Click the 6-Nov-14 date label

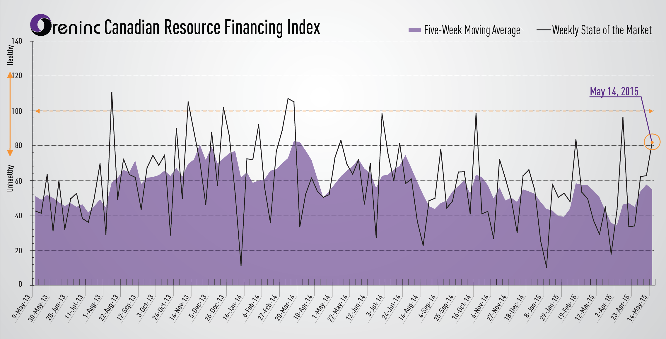click(480, 306)
